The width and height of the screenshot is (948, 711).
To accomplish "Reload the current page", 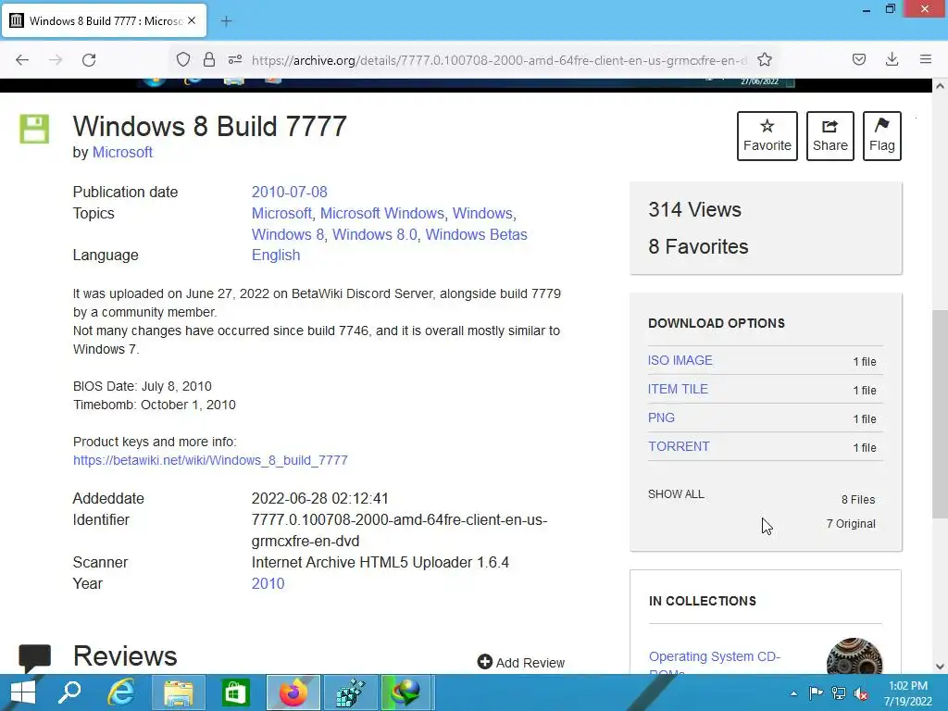I will (89, 60).
